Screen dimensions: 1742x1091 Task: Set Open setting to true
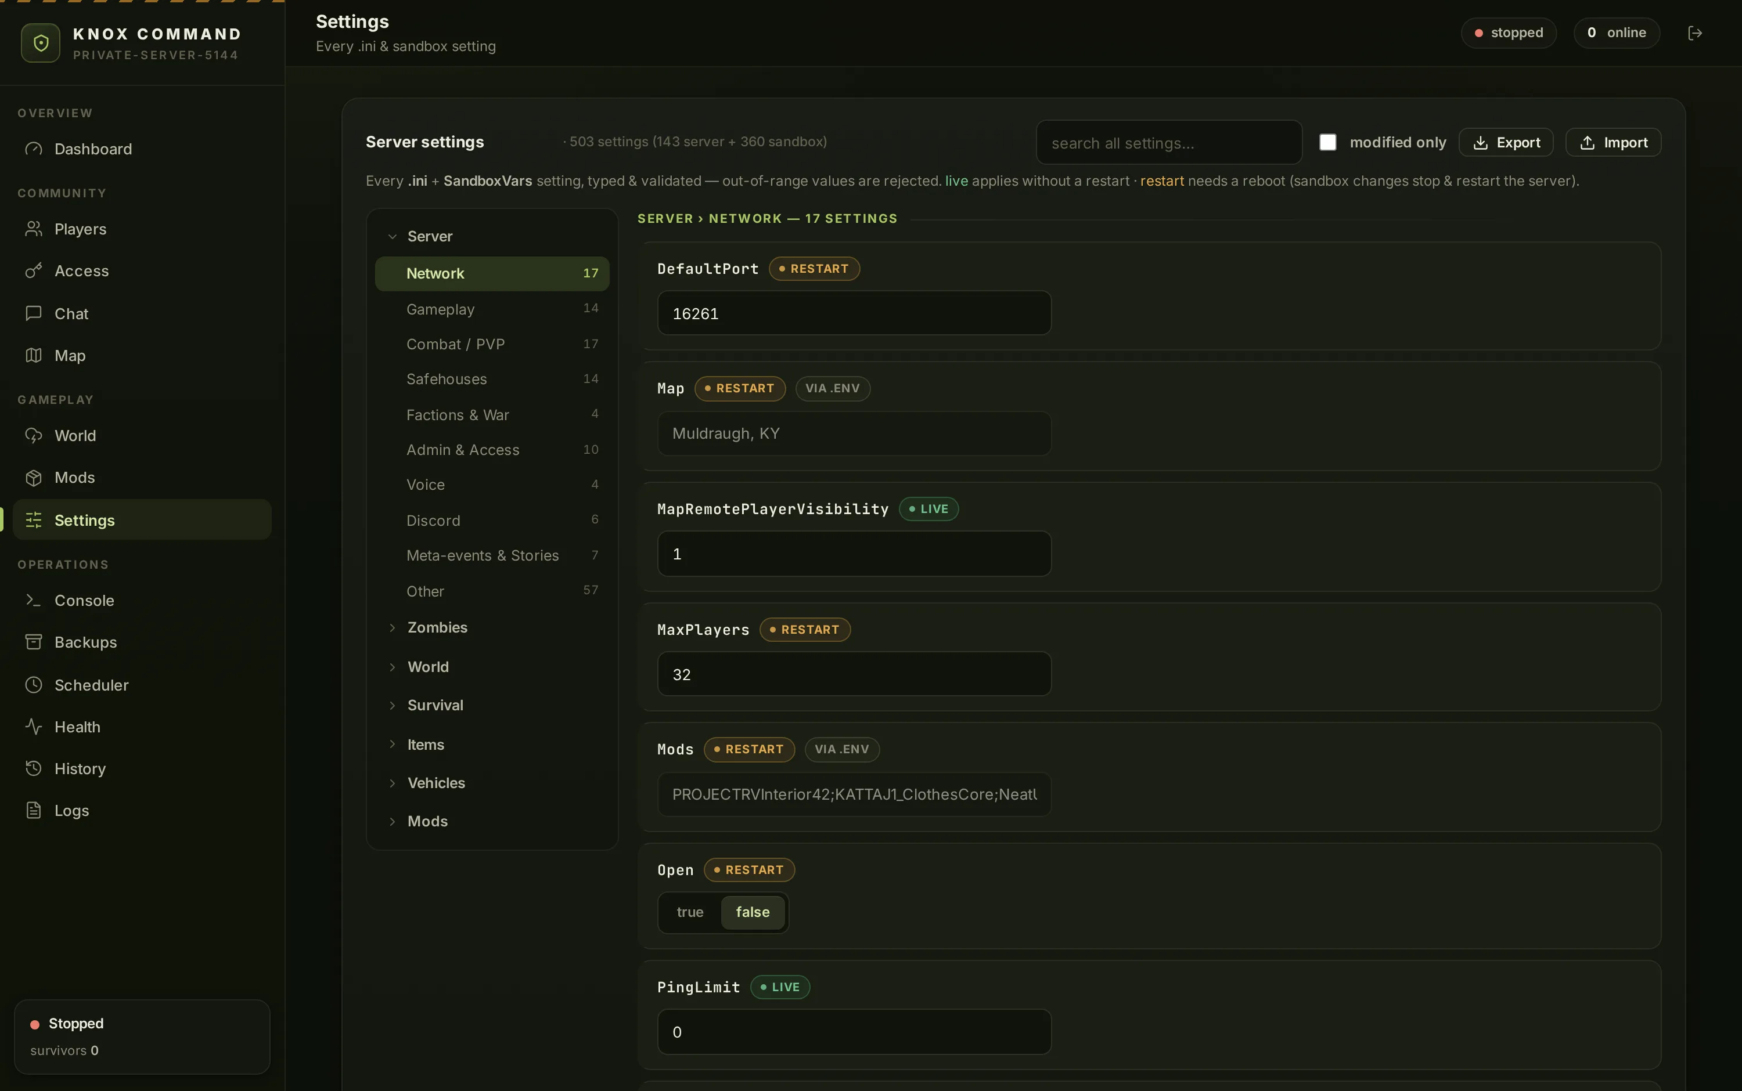(690, 912)
